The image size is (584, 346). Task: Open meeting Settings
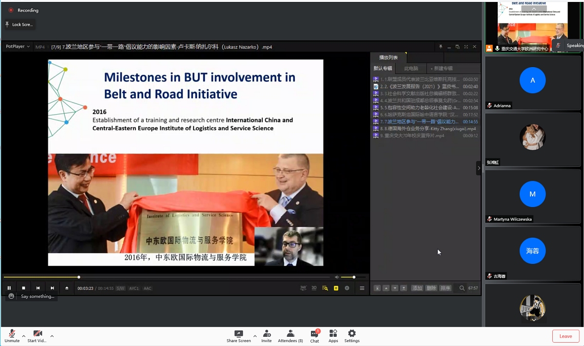pos(352,336)
